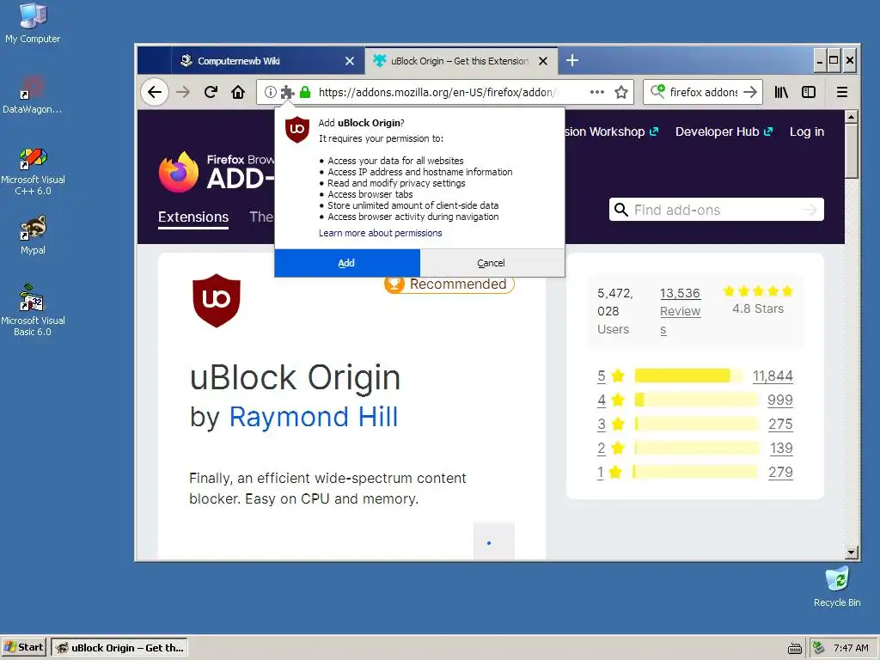Click Add to install uBlock Origin
Image resolution: width=880 pixels, height=660 pixels.
(x=347, y=263)
